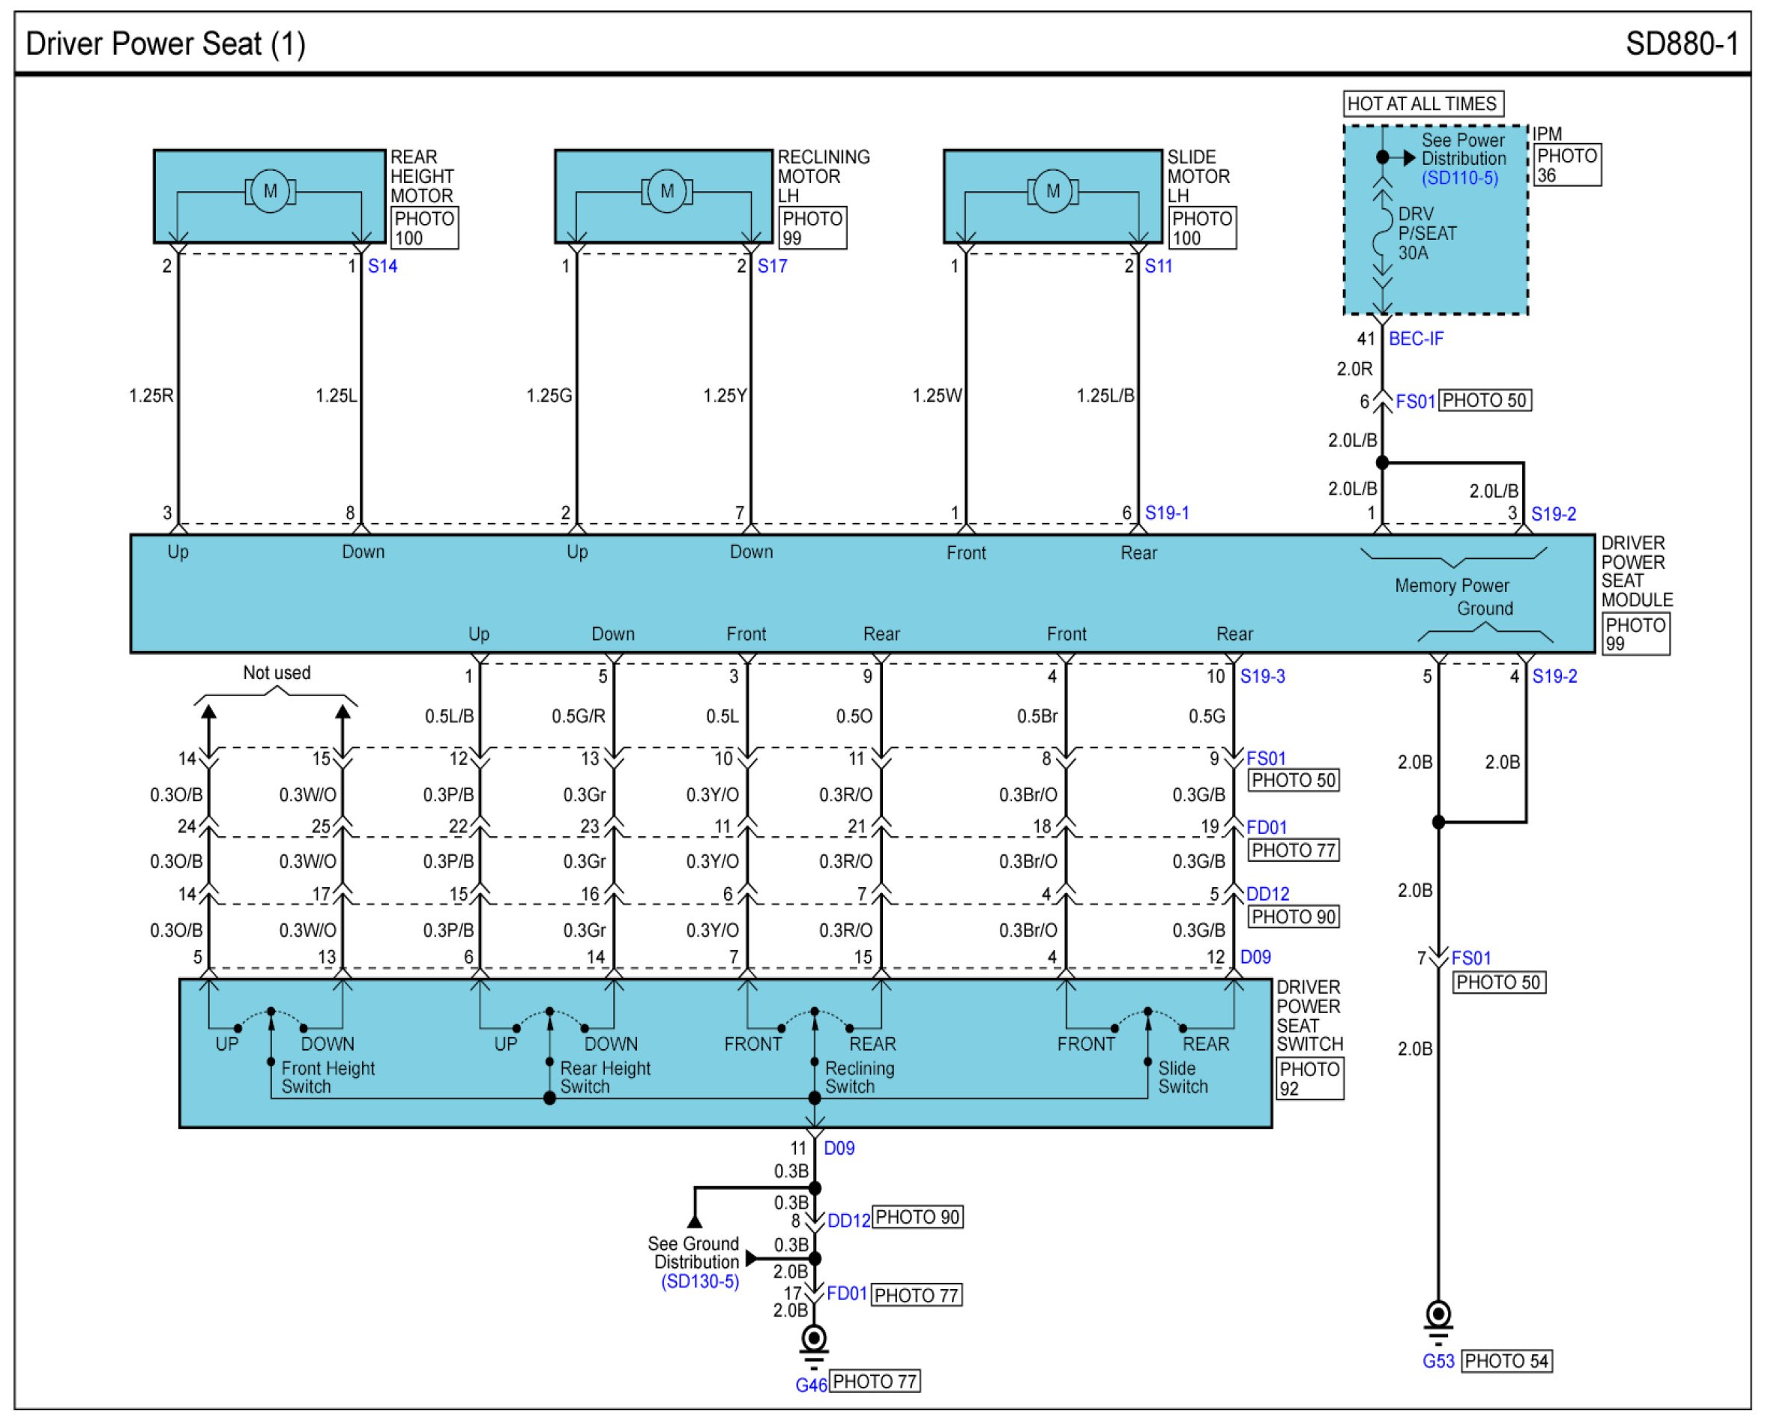Select the DD12 reference beside pin 8

pyautogui.click(x=848, y=1221)
